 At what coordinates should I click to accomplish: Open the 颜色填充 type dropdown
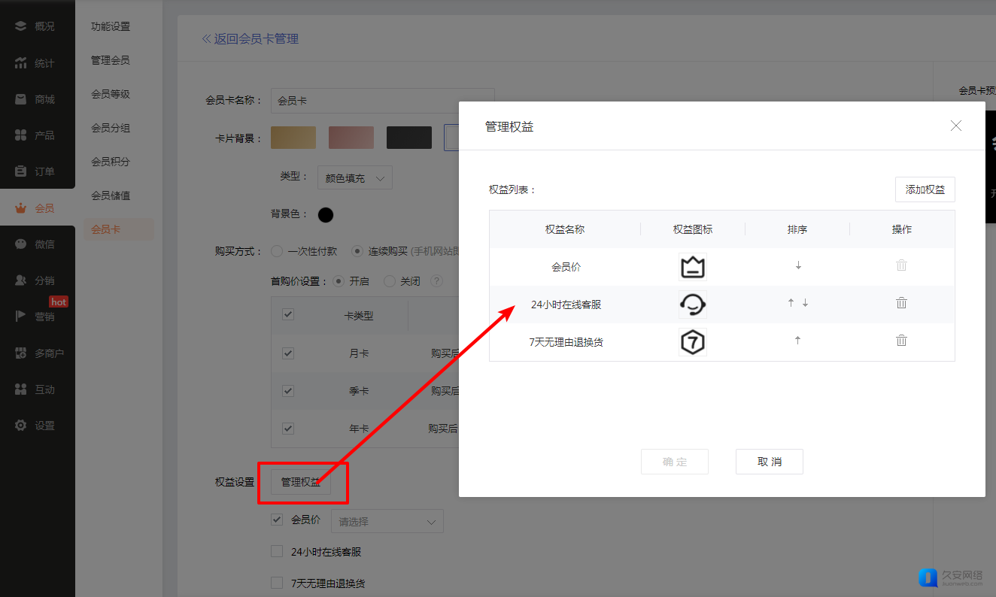(355, 178)
